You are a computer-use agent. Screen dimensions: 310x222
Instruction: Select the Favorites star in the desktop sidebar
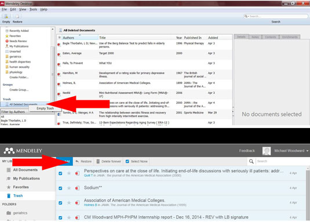[x=7, y=36]
